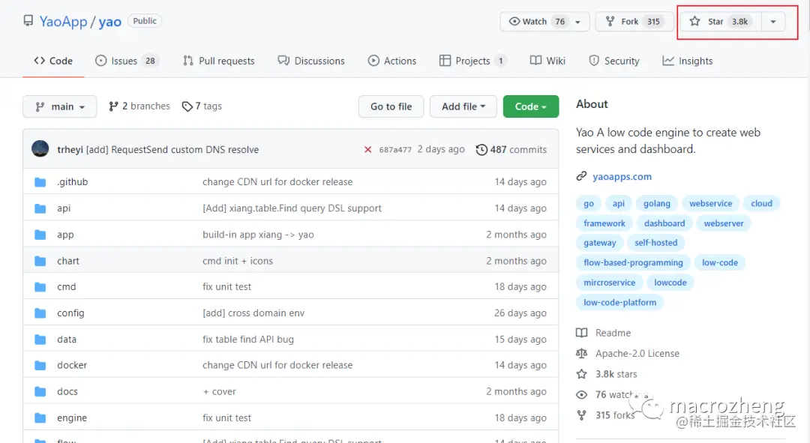The image size is (810, 443).
Task: Open the Apache-2.0 License link
Action: coord(637,354)
